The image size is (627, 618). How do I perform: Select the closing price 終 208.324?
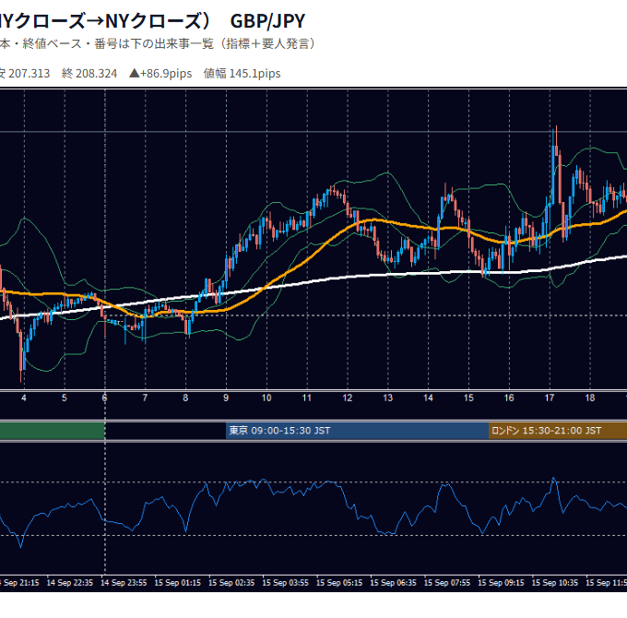[89, 74]
